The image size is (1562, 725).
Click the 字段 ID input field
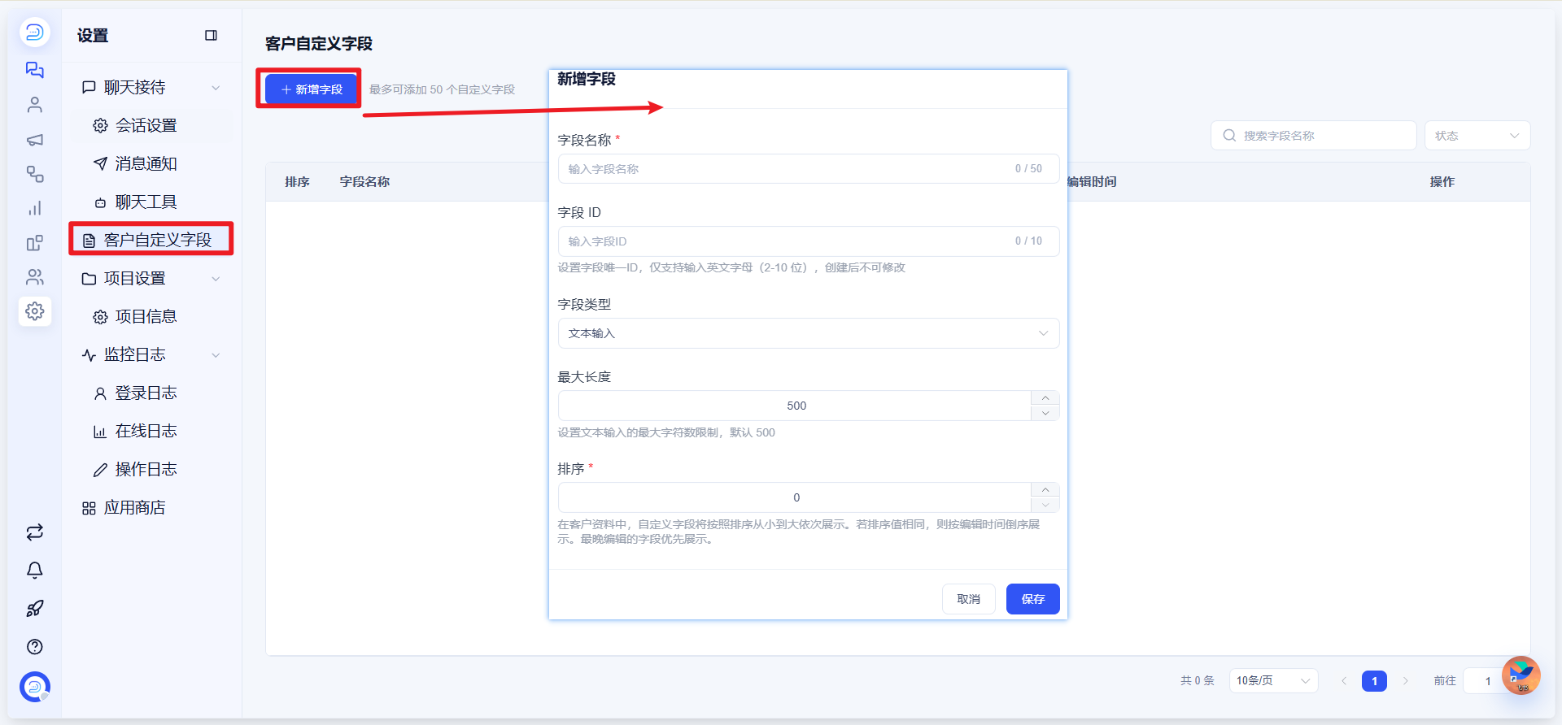pyautogui.click(x=809, y=241)
